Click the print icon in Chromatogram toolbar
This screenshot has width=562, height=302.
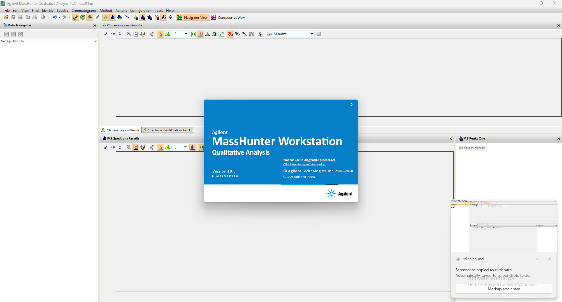(x=319, y=34)
